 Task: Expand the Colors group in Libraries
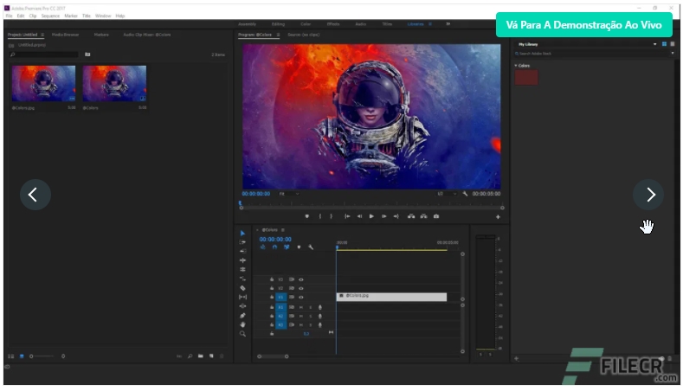click(516, 65)
